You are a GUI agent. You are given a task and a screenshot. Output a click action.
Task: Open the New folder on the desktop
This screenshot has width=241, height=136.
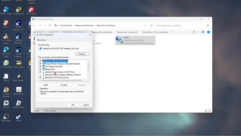click(19, 64)
